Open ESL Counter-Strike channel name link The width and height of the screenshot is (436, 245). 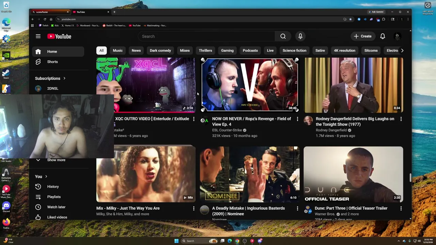[227, 130]
